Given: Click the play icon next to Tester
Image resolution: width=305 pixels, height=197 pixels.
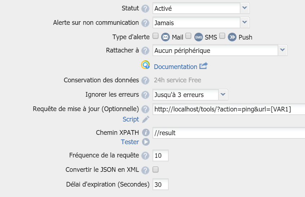Looking at the screenshot, I should [x=145, y=142].
